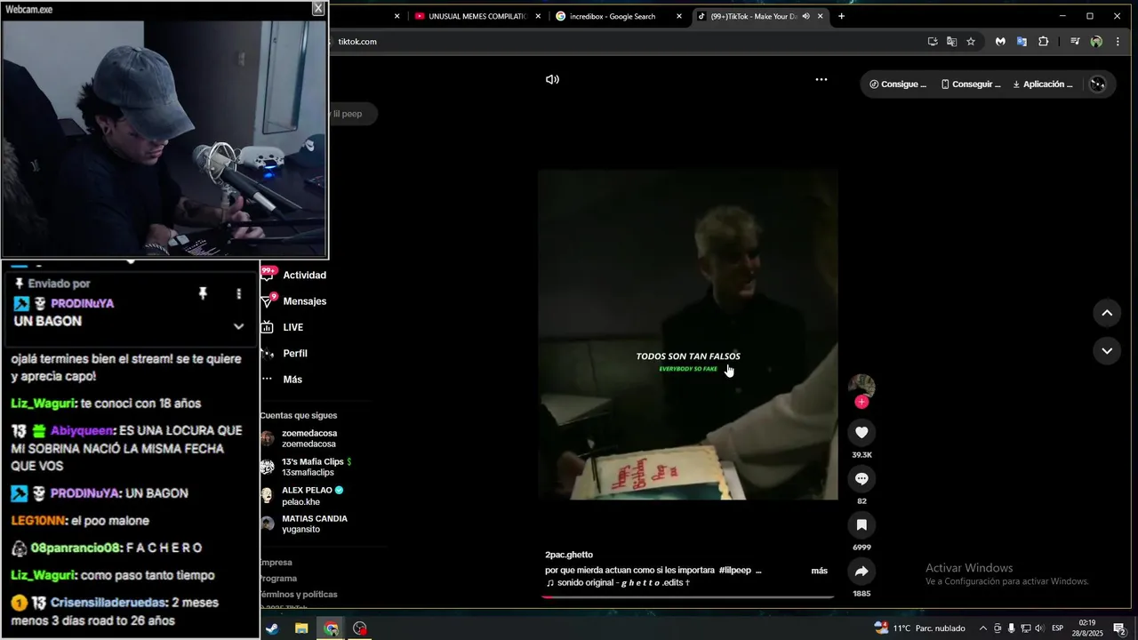
Task: Open the Google Translate extension icon
Action: tap(1022, 42)
